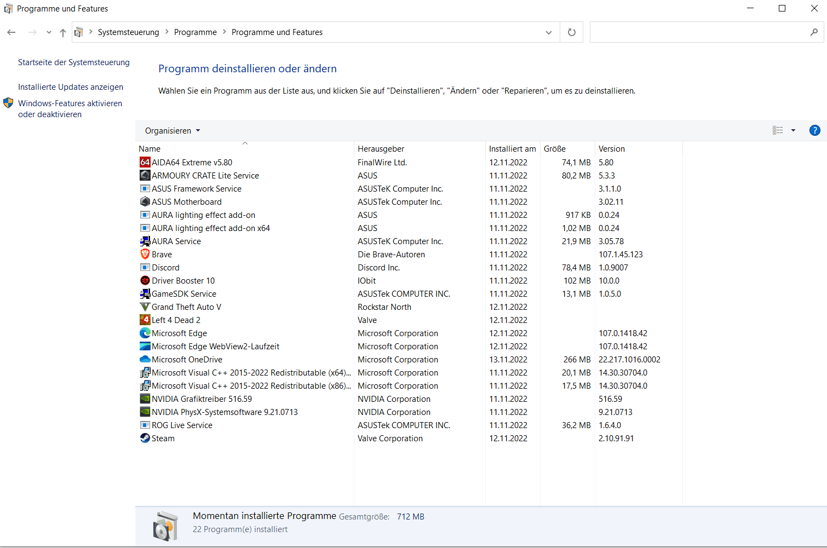Click the Die Brave-Autoren publisher cell
Screen dimensions: 827x548
(392, 254)
